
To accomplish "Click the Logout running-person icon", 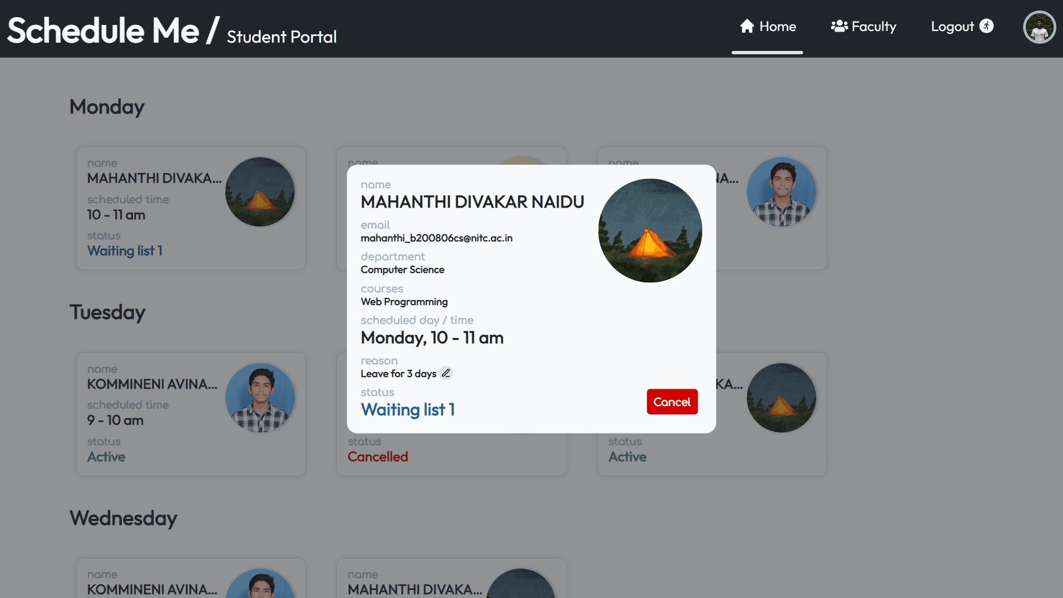I will [987, 26].
